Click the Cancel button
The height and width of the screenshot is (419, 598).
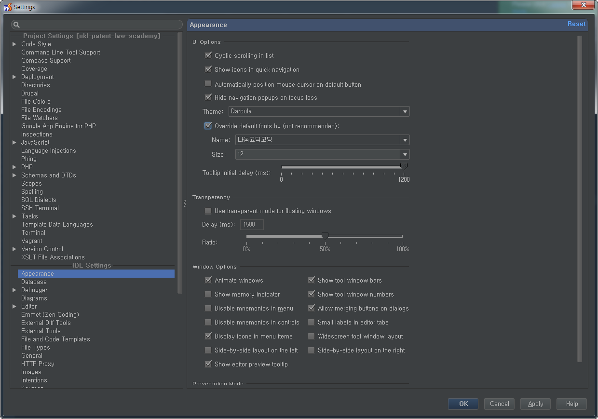pos(500,404)
